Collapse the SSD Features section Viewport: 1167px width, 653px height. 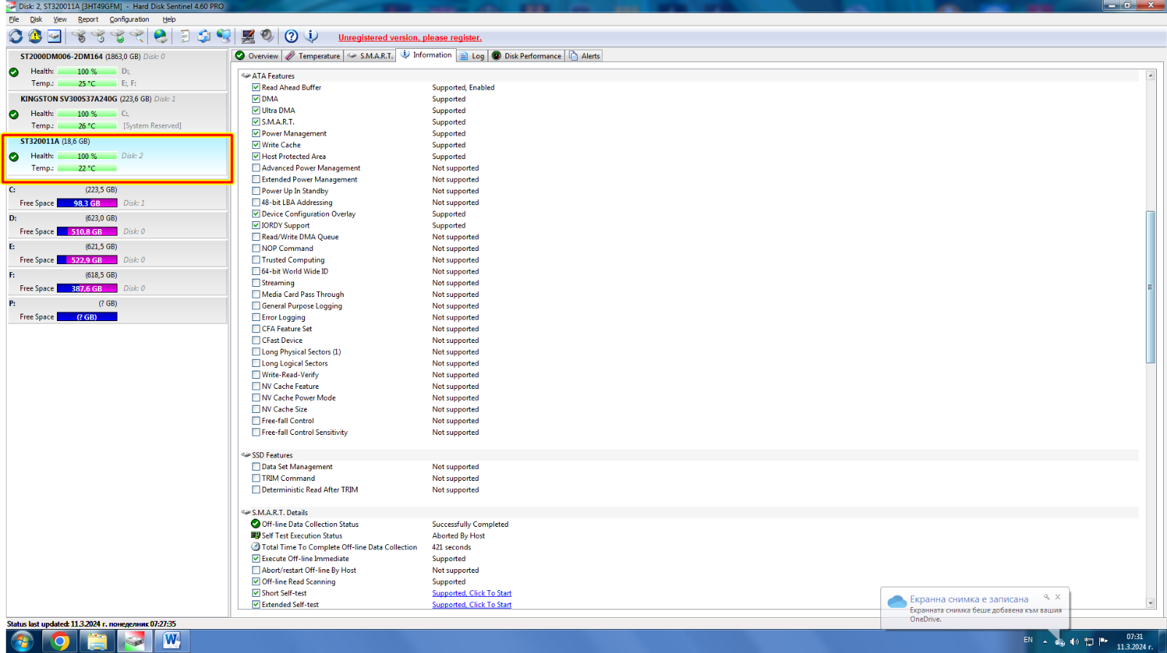click(x=246, y=455)
